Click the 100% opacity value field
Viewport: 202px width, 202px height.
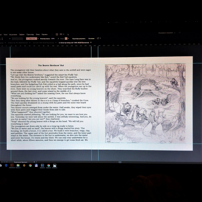point(53,38)
